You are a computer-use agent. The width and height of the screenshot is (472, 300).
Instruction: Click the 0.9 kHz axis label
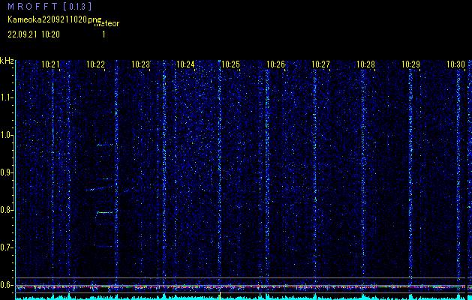click(x=6, y=172)
